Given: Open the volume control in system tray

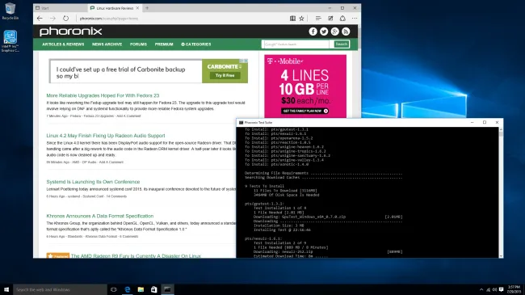Looking at the screenshot, I should [x=494, y=289].
